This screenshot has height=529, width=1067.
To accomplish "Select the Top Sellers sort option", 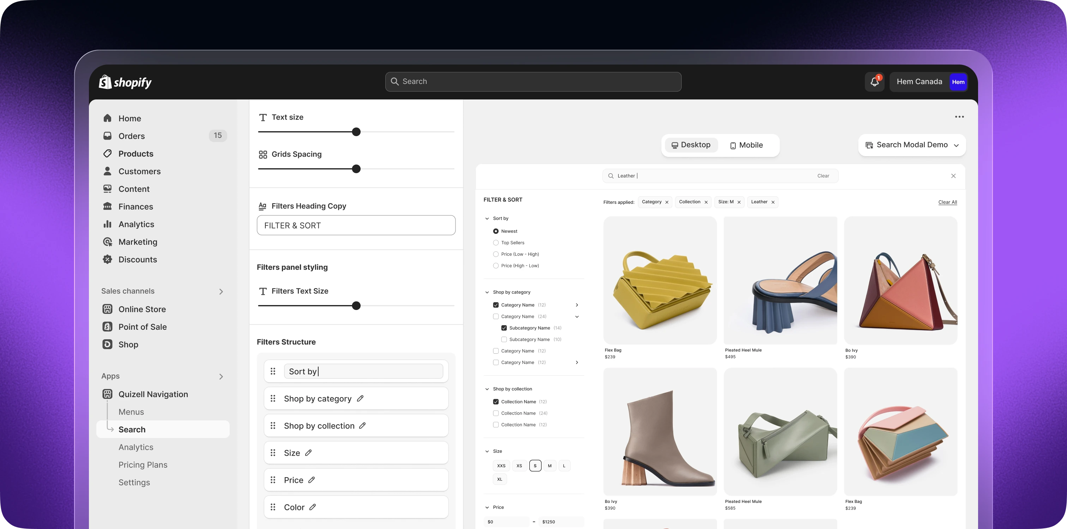I will 496,243.
